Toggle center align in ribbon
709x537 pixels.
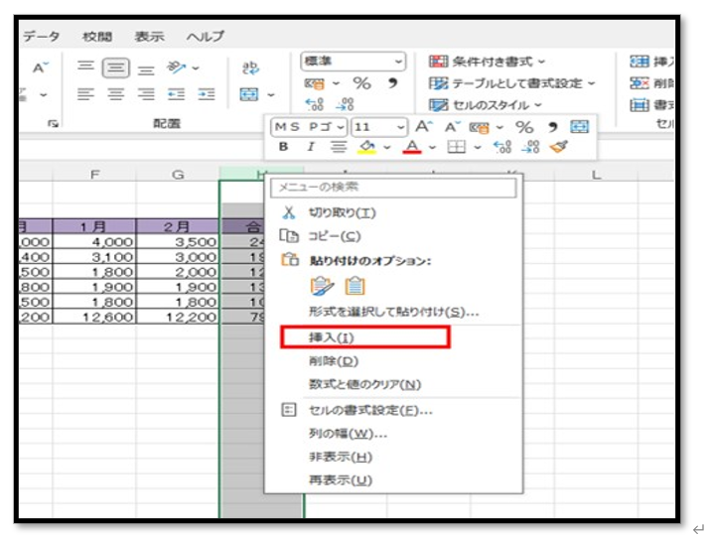pos(116,94)
